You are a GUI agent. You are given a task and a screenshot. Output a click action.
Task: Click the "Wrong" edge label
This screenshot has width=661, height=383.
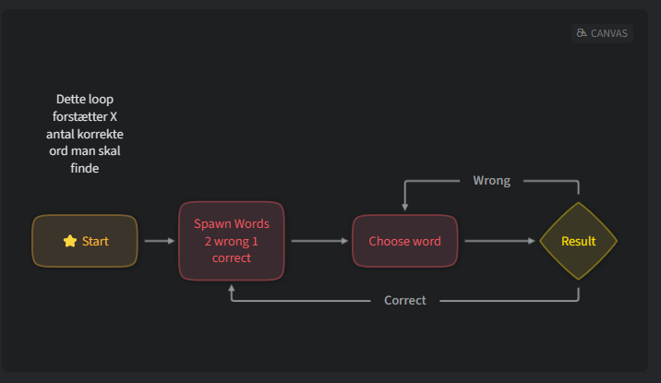click(x=491, y=180)
